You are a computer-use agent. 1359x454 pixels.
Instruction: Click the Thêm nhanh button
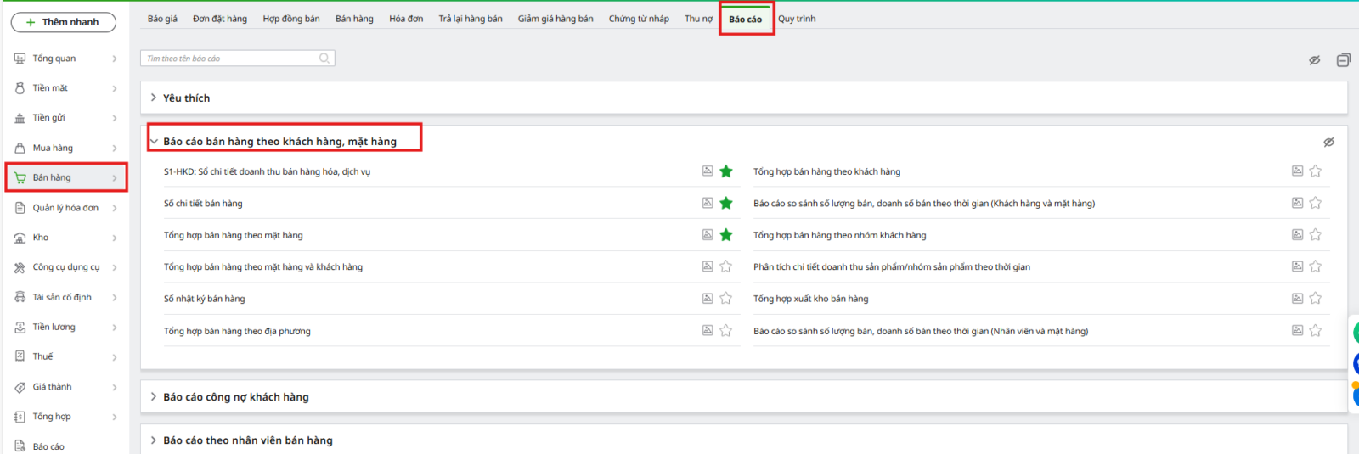[64, 22]
